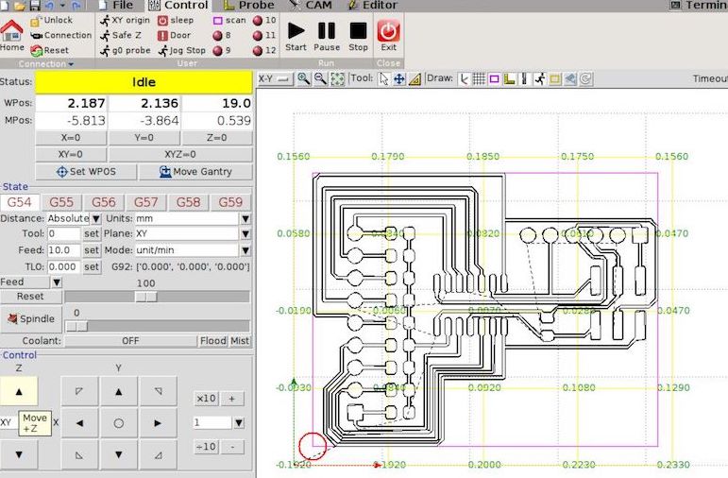The width and height of the screenshot is (728, 478).
Task: Zoom out of the canvas
Action: point(320,79)
